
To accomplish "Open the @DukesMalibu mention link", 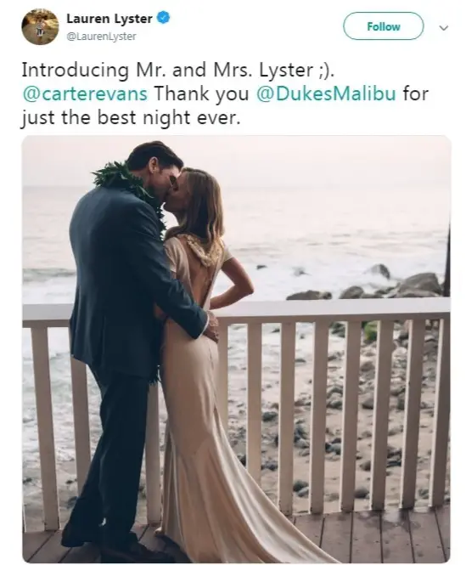I will (326, 93).
